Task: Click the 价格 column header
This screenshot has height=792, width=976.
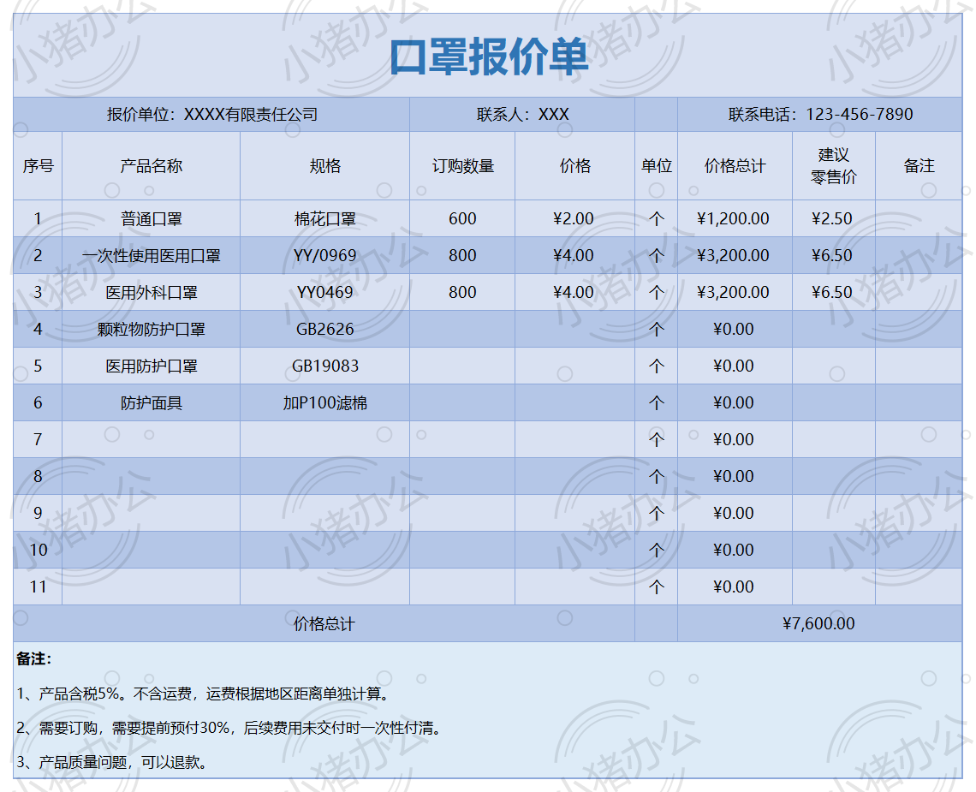Action: [574, 165]
